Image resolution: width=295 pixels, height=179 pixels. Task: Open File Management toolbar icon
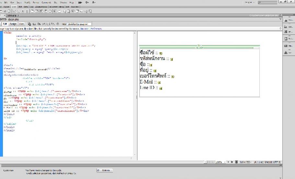coord(39,24)
